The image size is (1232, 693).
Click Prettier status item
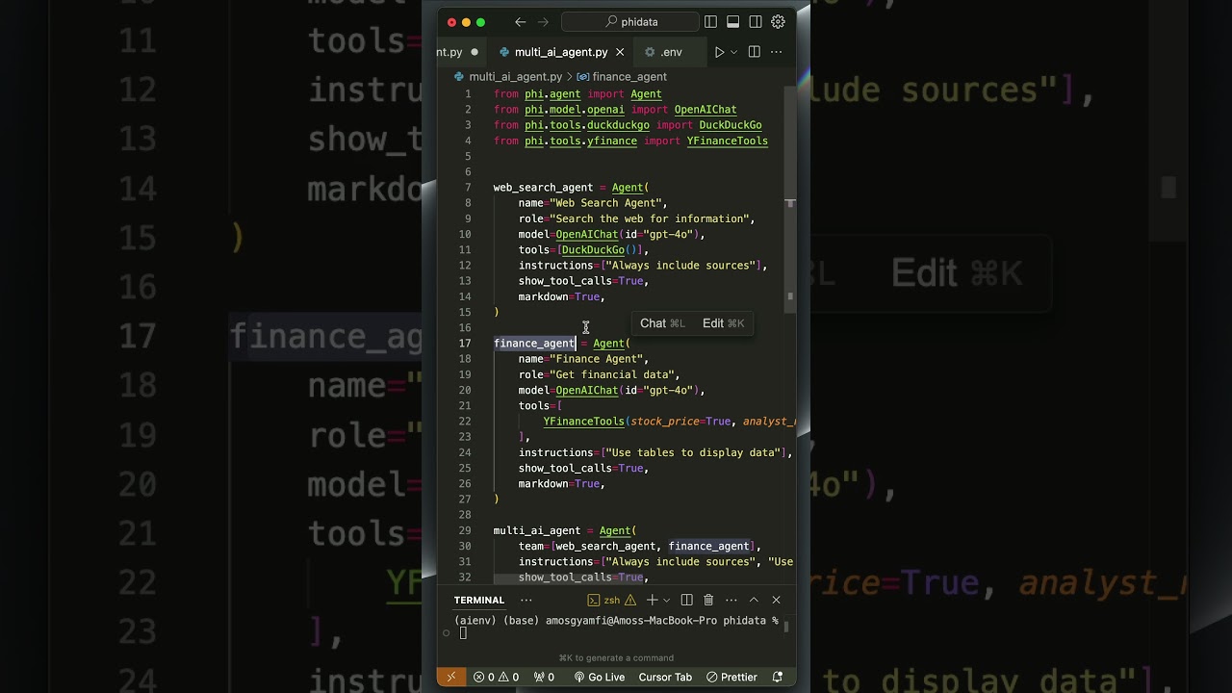click(731, 677)
